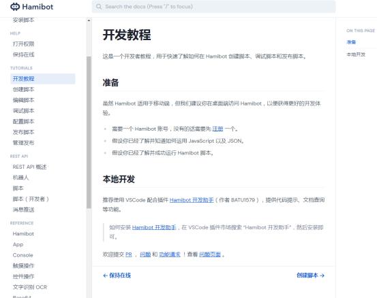
Task: Open 创建脚本 in the sidebar
Action: click(x=24, y=90)
